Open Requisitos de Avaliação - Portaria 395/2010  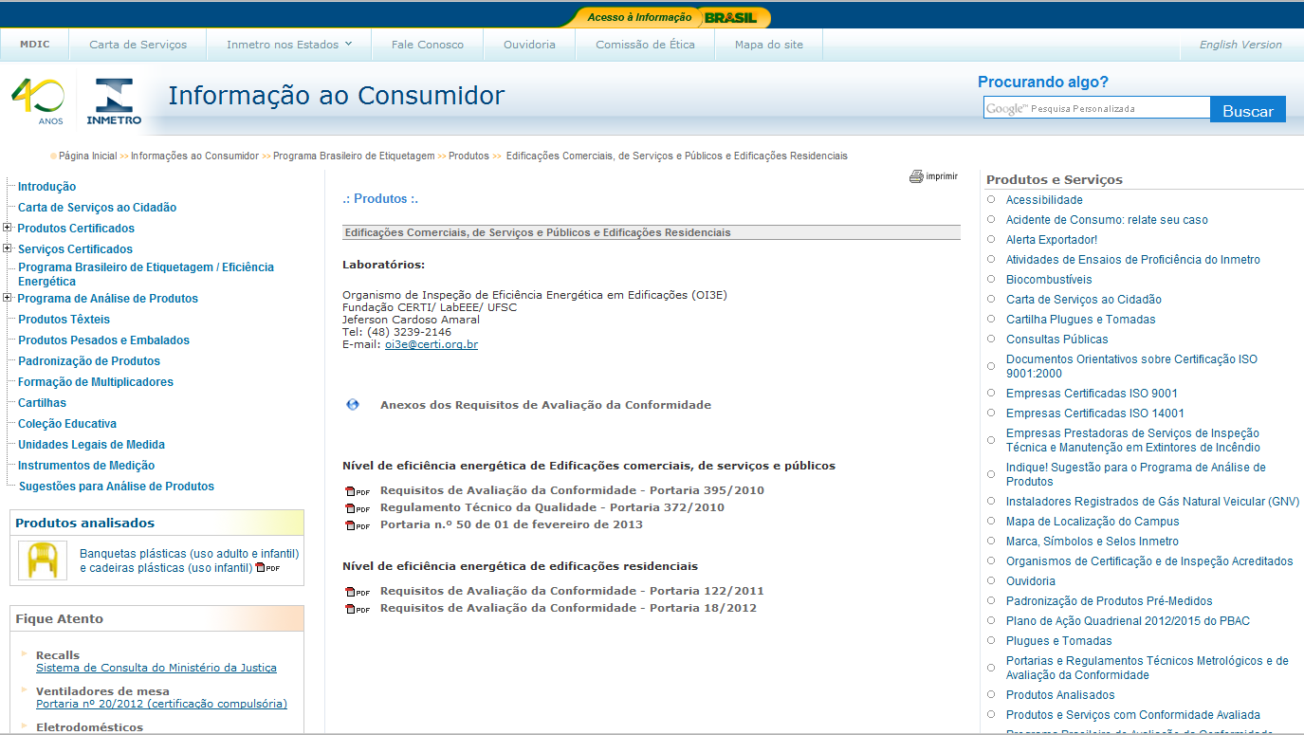click(x=572, y=490)
